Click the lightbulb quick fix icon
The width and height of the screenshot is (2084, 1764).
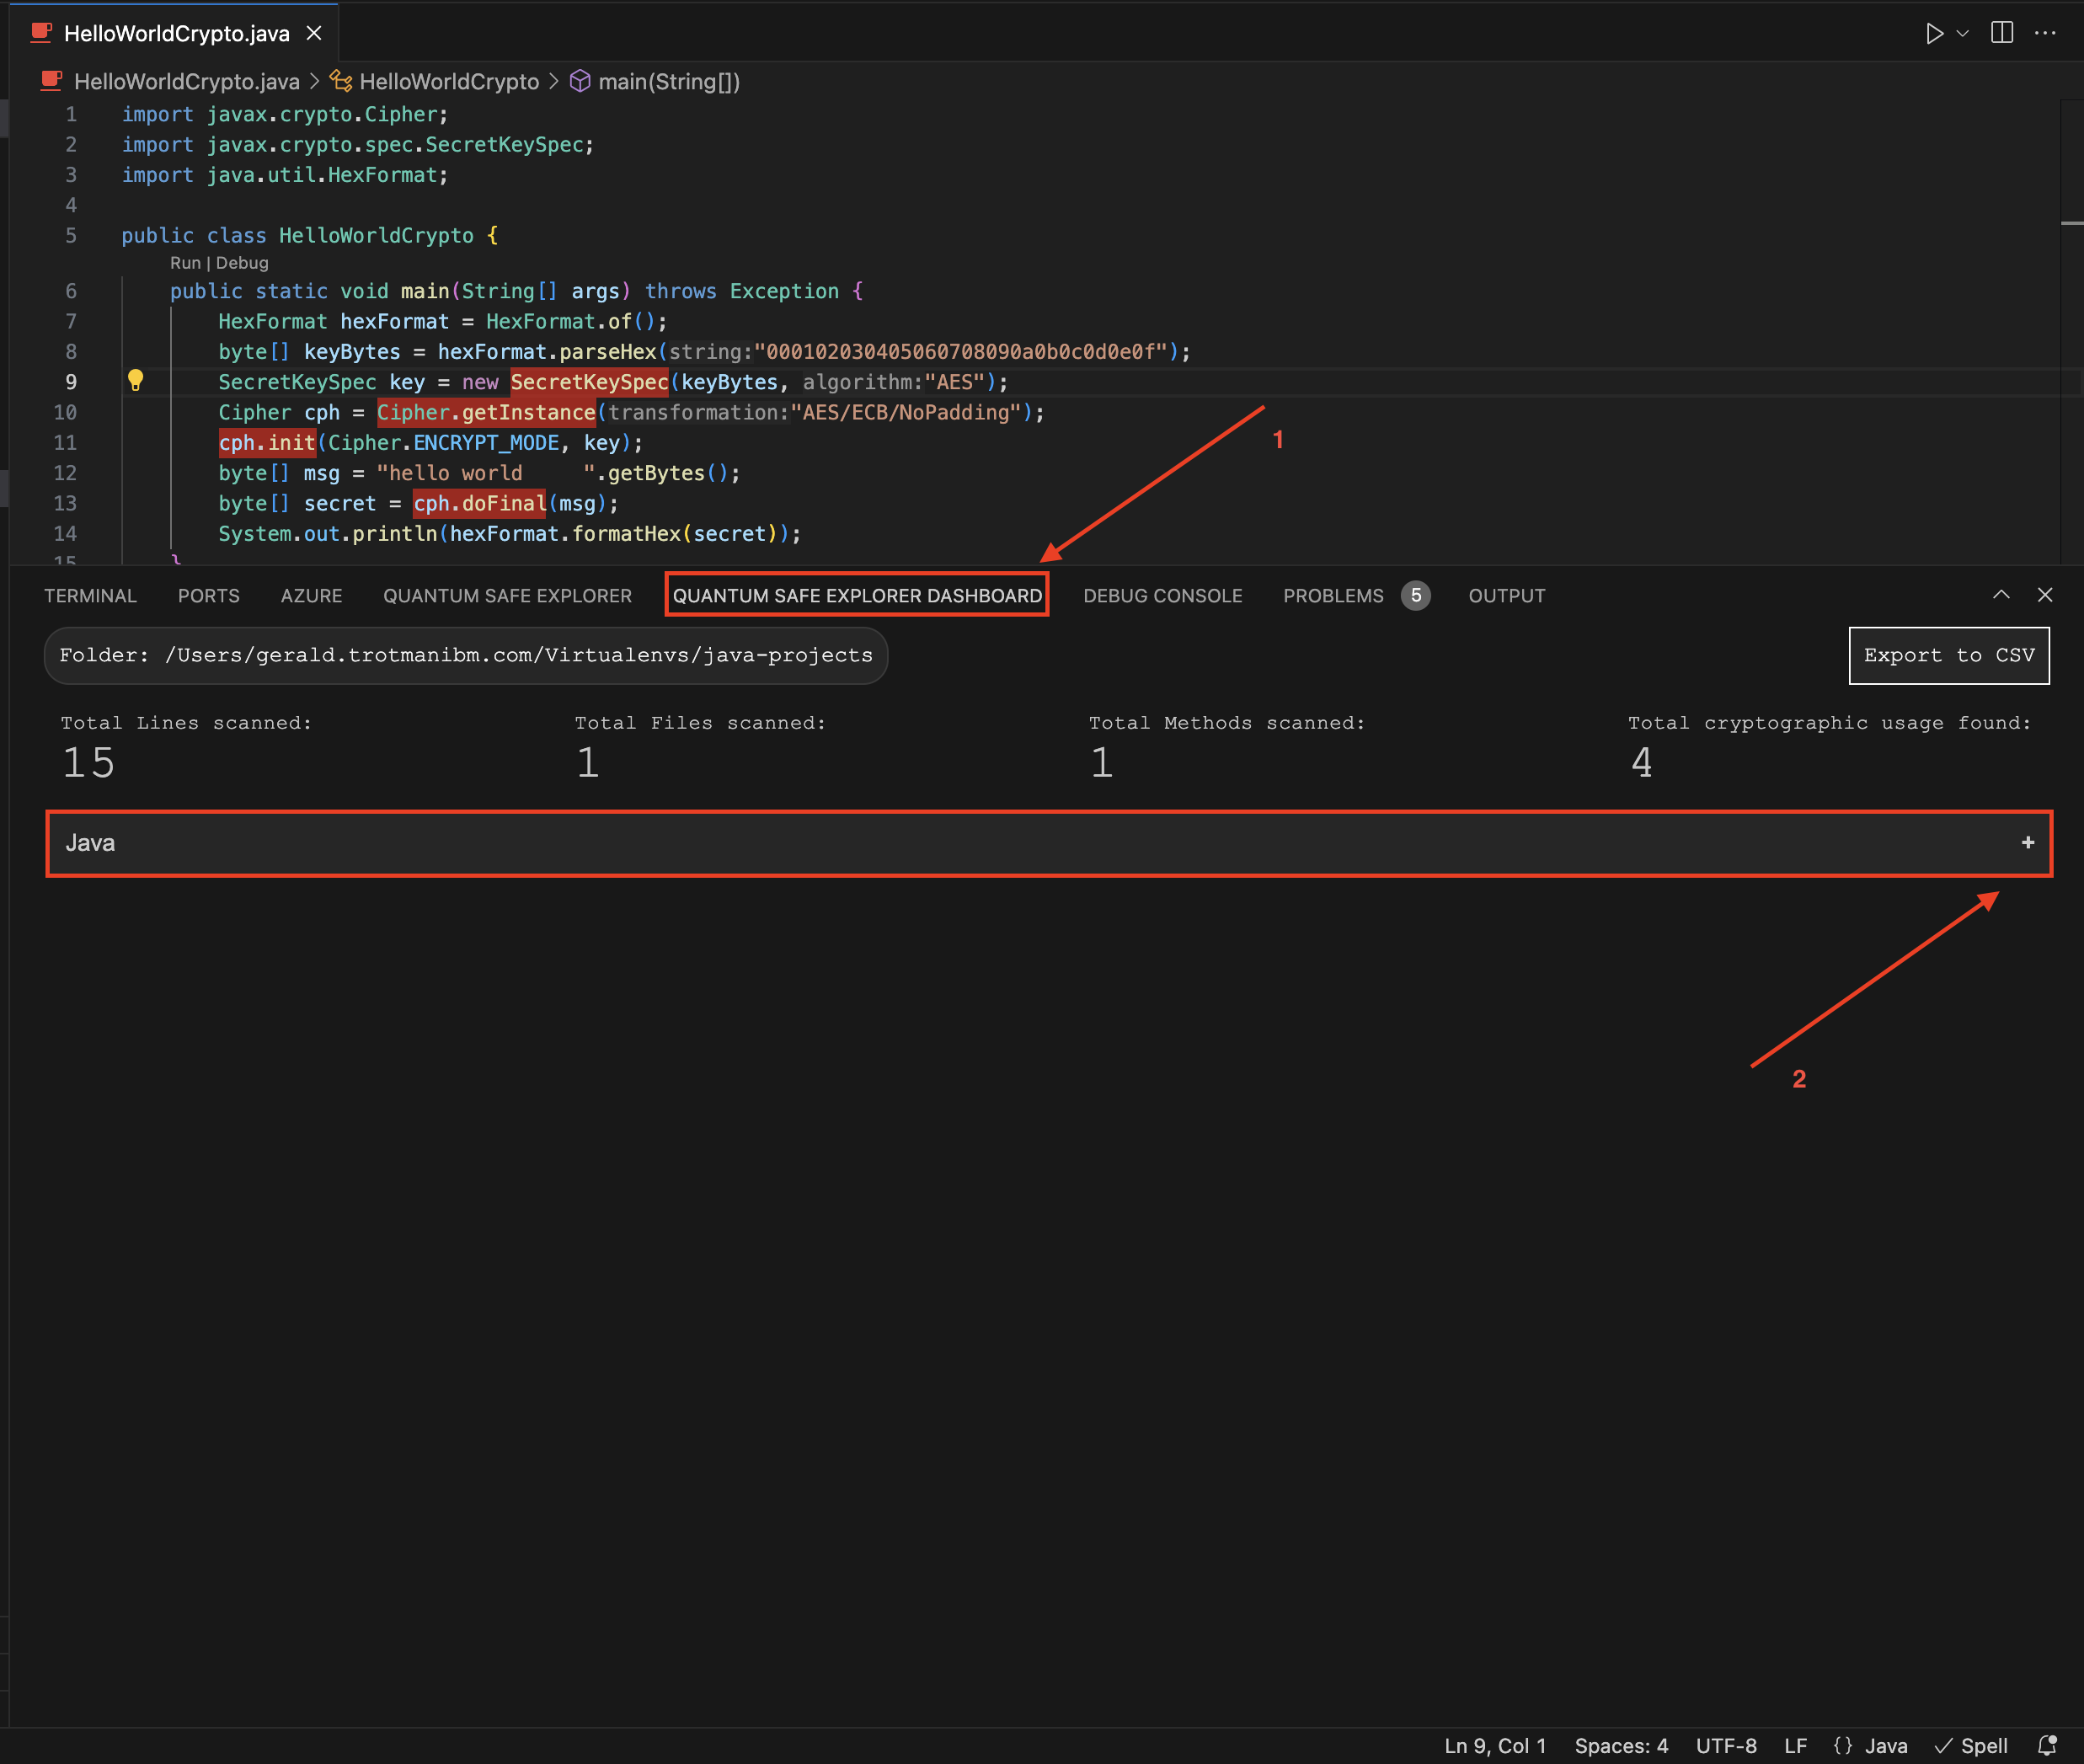pyautogui.click(x=136, y=380)
